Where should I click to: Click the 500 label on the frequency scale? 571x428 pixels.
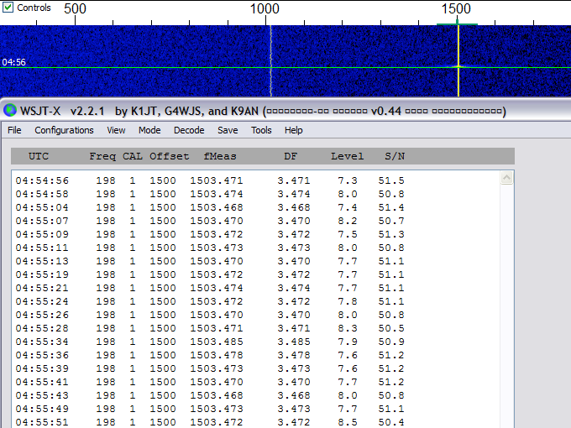point(75,8)
